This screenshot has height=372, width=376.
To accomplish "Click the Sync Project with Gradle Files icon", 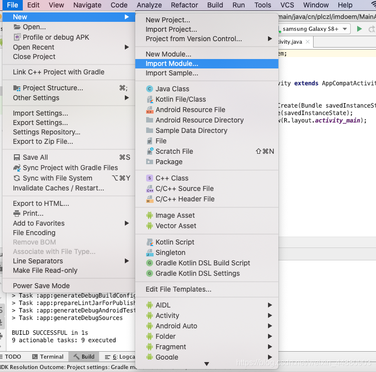I will 17,168.
